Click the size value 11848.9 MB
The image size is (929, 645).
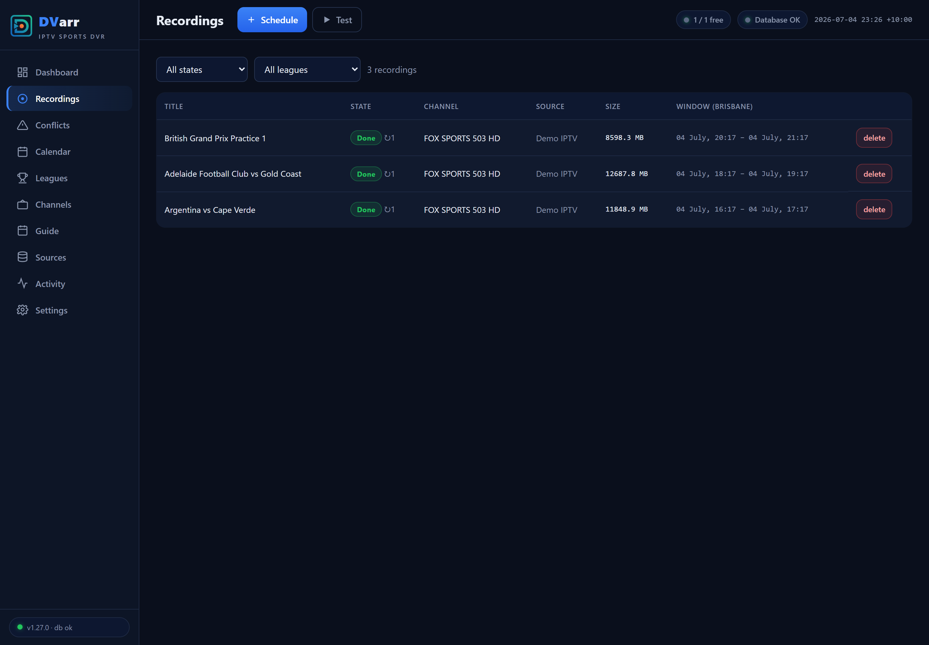tap(627, 209)
